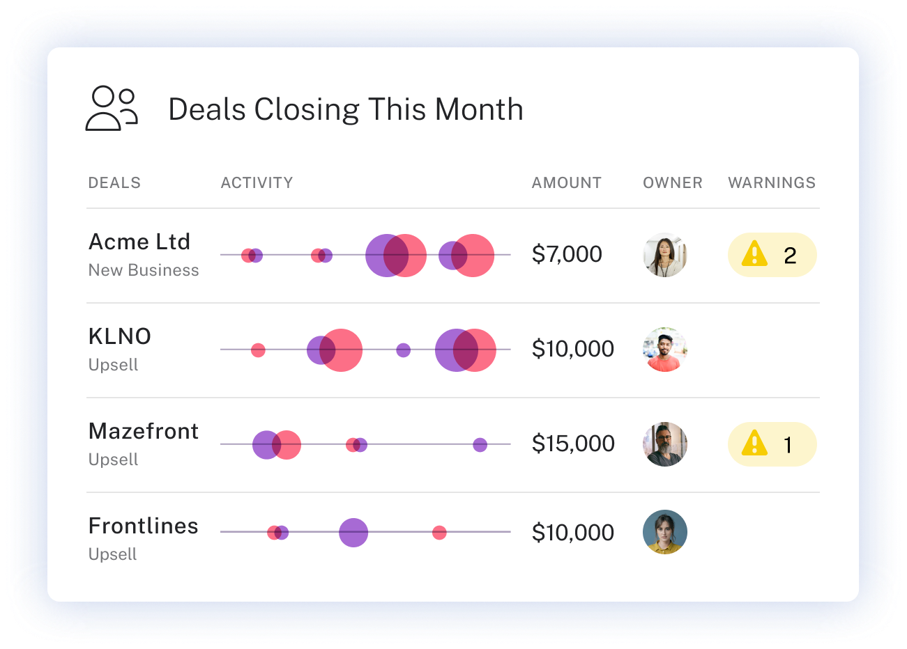907x649 pixels.
Task: Sort by the Owner column header
Action: (x=672, y=182)
